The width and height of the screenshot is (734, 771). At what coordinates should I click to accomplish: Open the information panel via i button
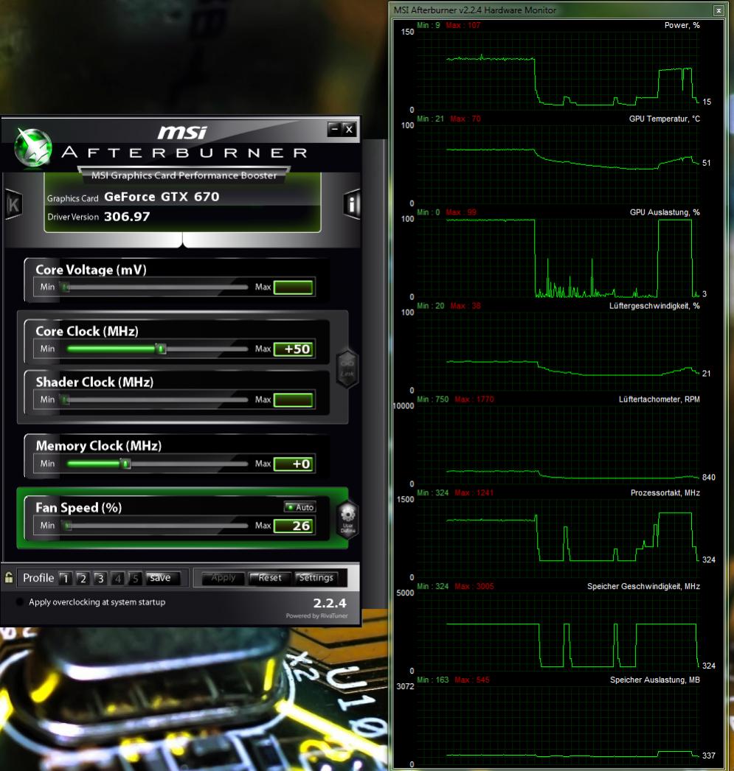coord(351,203)
